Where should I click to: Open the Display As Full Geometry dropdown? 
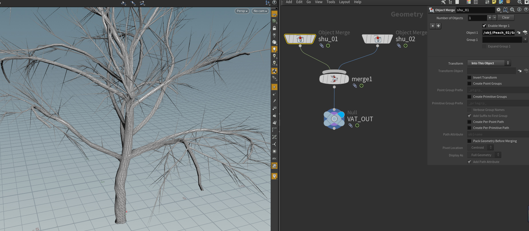[484, 155]
